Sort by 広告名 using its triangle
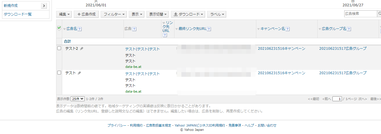 (x=65, y=29)
